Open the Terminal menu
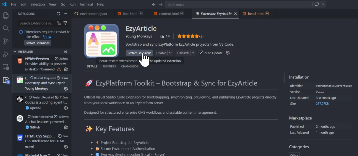Image resolution: width=358 pixels, height=156 pixels. (86, 4)
